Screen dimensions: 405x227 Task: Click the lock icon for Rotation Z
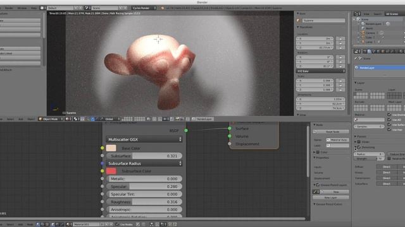[340, 66]
